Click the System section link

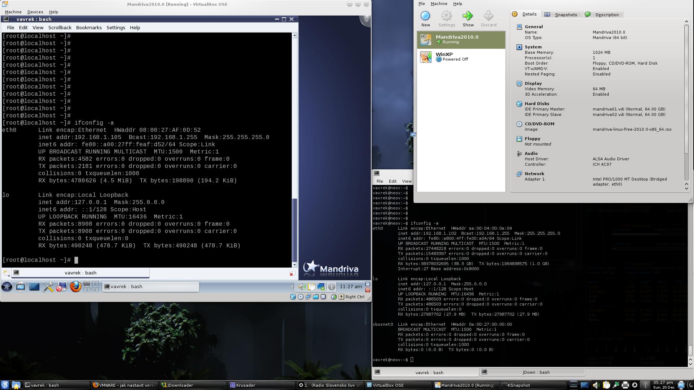533,47
